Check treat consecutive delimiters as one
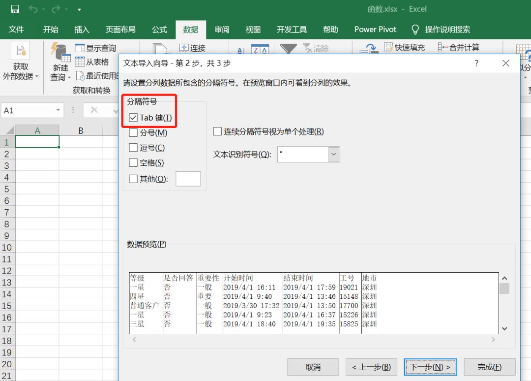The image size is (531, 381). tap(217, 131)
